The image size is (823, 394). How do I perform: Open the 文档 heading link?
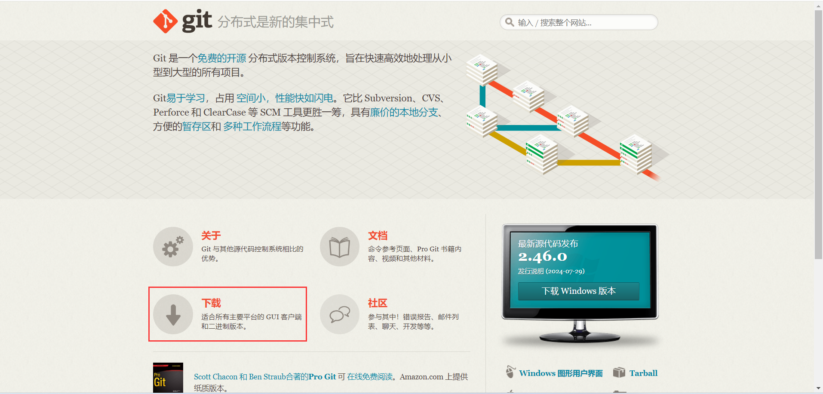click(x=378, y=235)
